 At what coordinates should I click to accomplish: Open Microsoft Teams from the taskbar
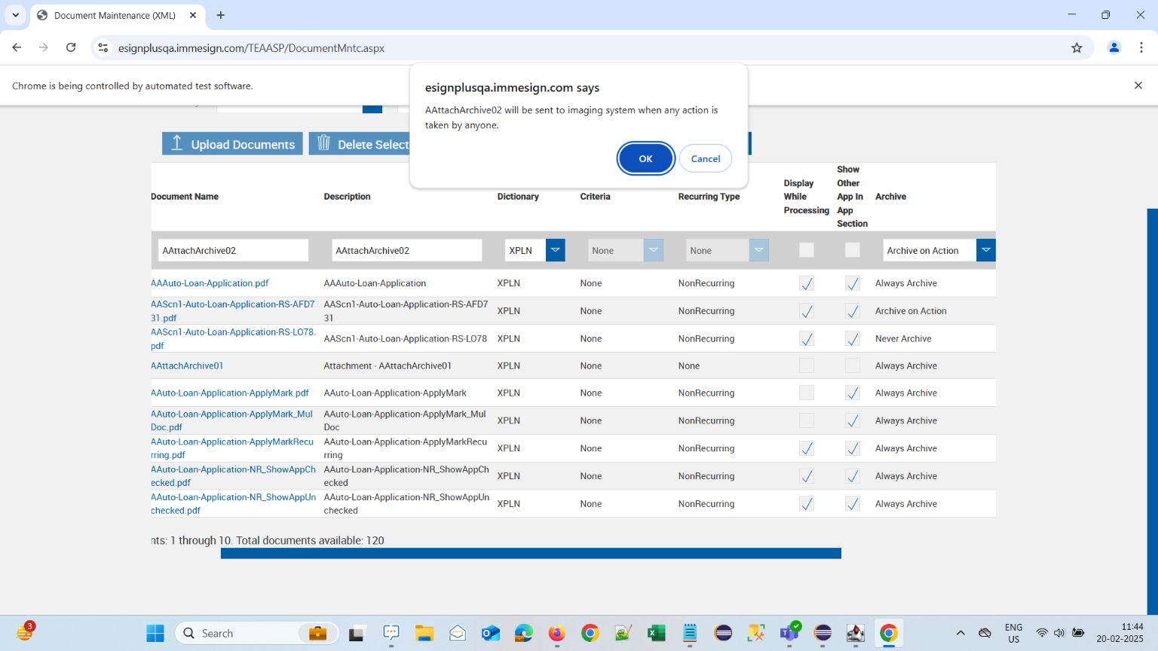tap(789, 633)
